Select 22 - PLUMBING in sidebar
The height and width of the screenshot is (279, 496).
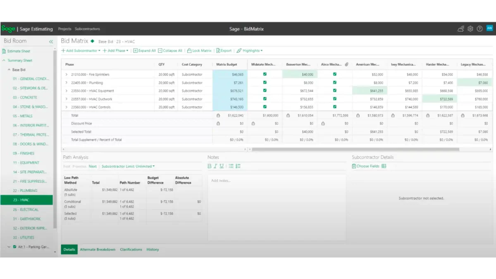click(x=25, y=191)
